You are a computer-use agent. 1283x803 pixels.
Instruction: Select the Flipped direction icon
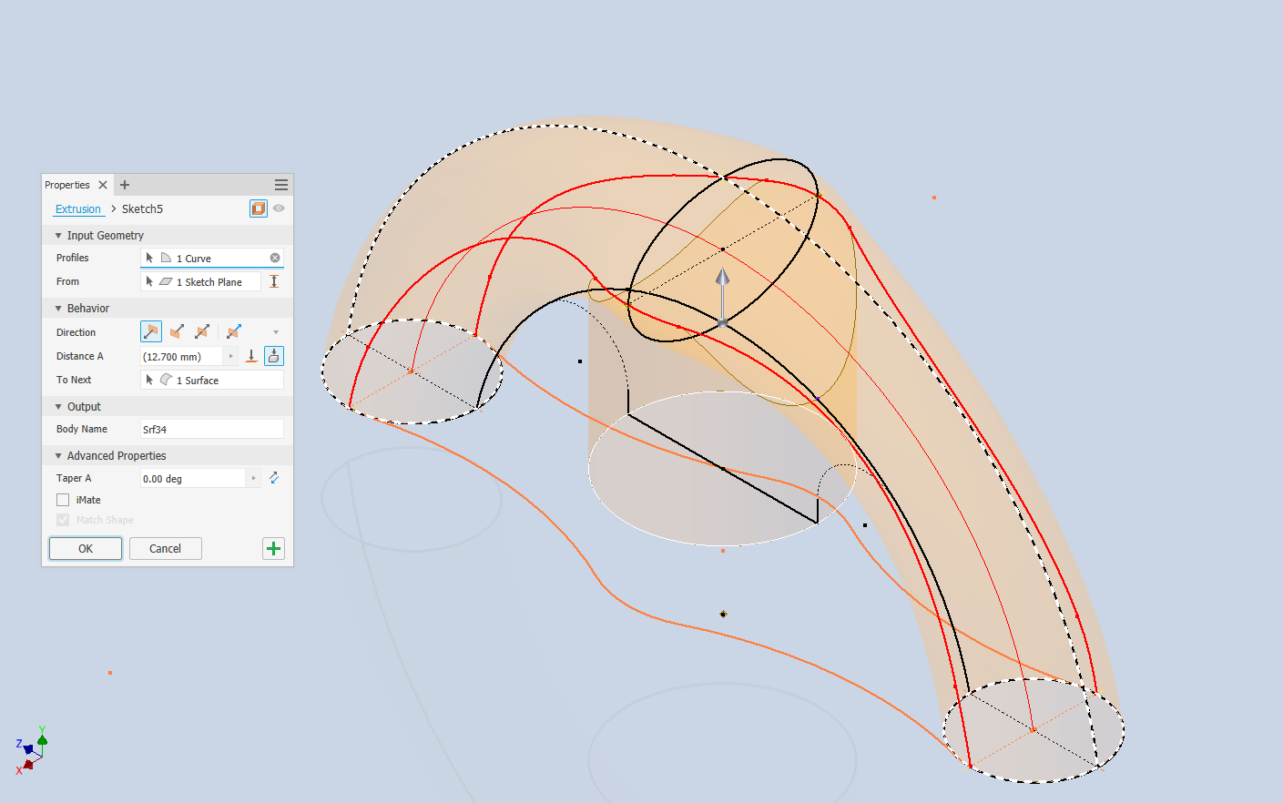coord(177,331)
